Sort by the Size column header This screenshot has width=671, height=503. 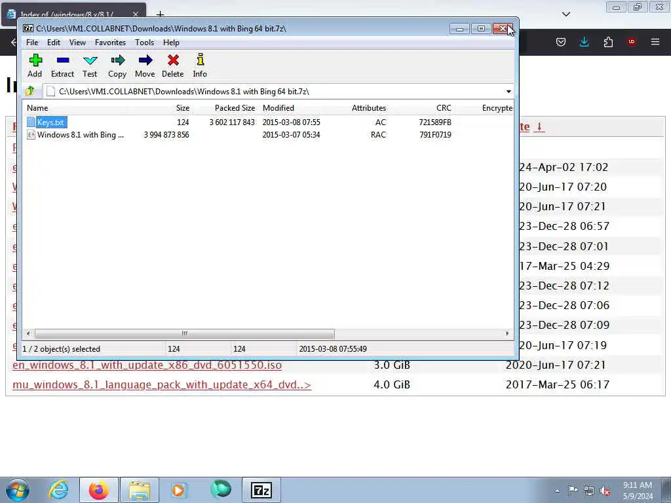[x=161, y=108]
